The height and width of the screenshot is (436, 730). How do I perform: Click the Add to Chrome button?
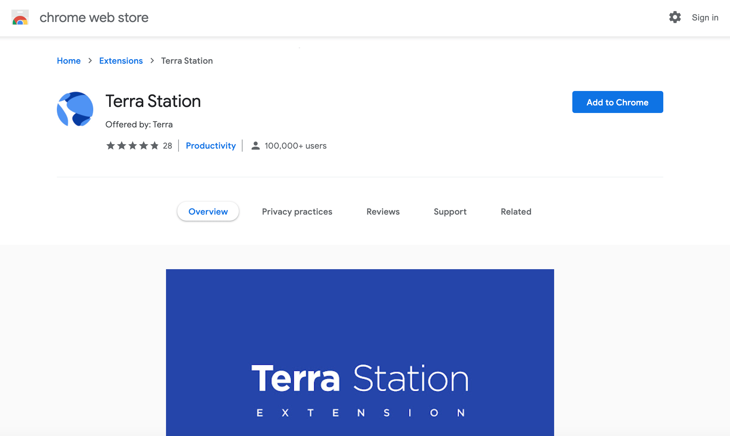pyautogui.click(x=617, y=102)
